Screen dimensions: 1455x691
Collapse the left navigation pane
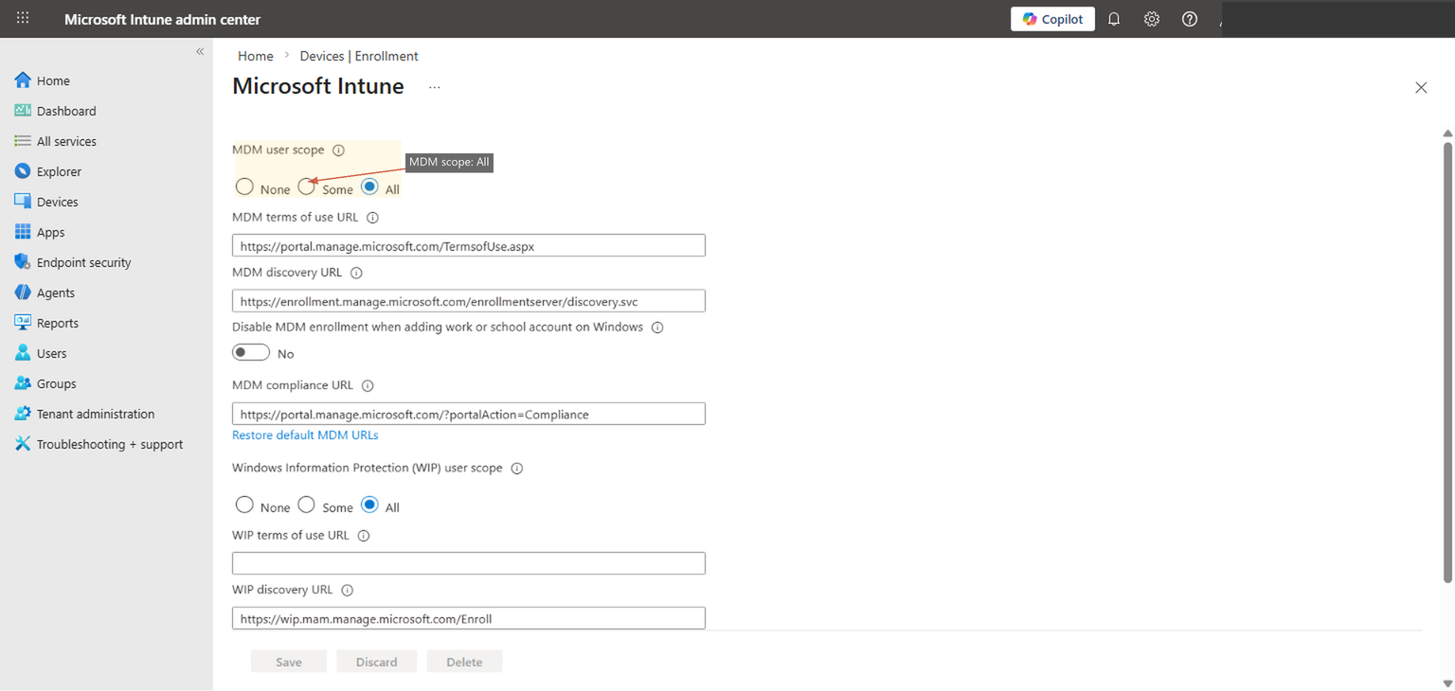coord(200,51)
